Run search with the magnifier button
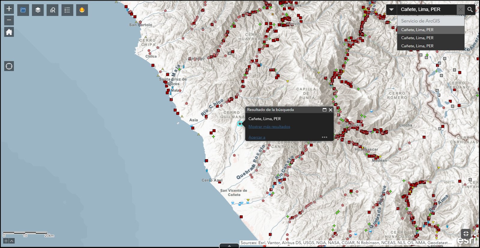The height and width of the screenshot is (248, 480). pos(470,10)
